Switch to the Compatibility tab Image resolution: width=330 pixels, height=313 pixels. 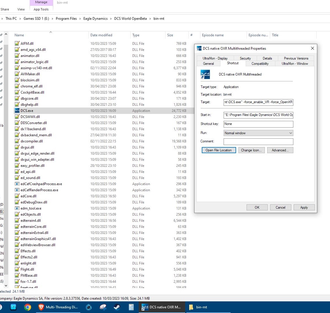260,64
